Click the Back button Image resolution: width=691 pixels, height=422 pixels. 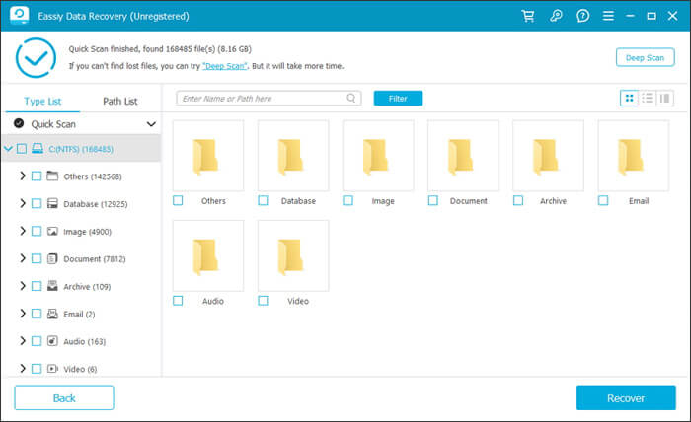(x=64, y=397)
